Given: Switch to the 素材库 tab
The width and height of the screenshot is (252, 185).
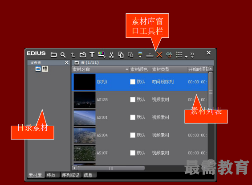Looking at the screenshot, I should [35, 175].
